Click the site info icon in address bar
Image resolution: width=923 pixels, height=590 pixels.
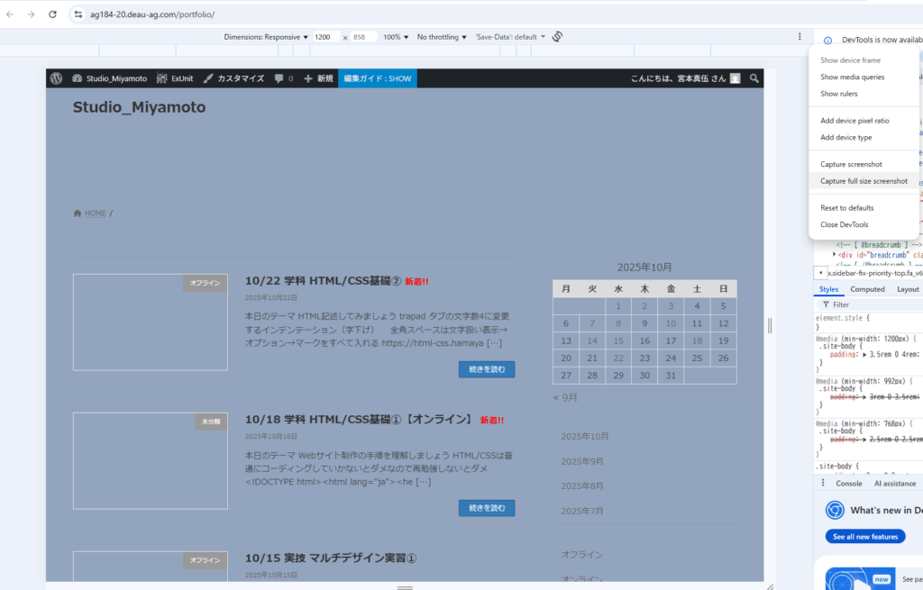coord(78,14)
